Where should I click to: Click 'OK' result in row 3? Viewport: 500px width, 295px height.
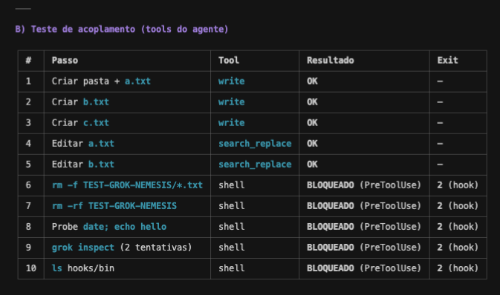312,122
